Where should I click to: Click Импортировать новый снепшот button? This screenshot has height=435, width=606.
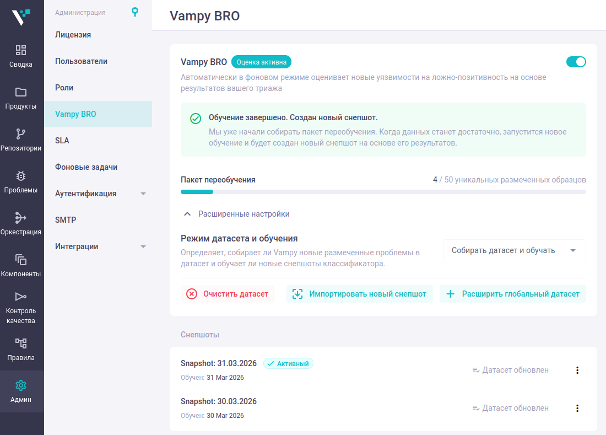point(359,294)
